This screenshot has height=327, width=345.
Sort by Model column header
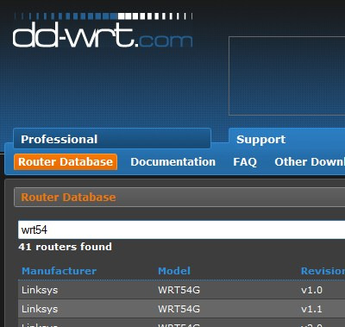[174, 271]
